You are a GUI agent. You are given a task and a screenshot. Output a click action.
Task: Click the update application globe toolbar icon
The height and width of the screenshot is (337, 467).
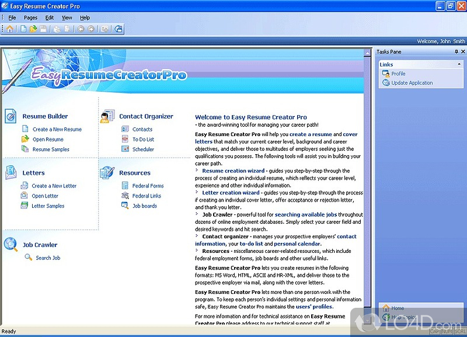coord(119,28)
